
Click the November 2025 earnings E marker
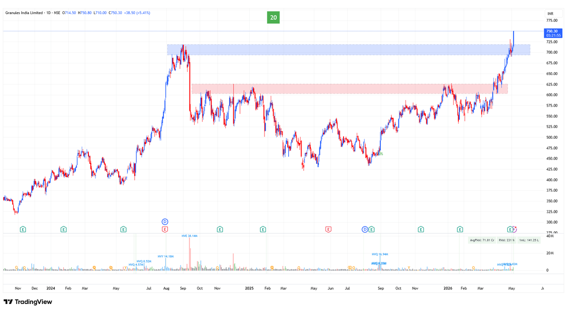pyautogui.click(x=421, y=229)
